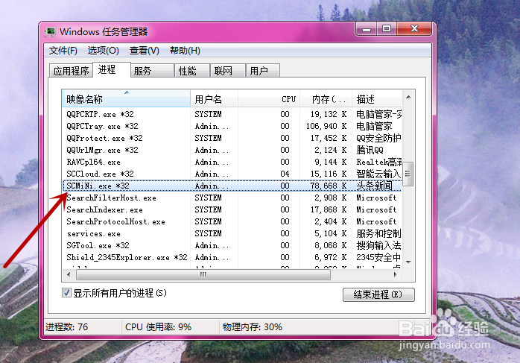Image resolution: width=520 pixels, height=363 pixels.
Task: Toggle 显示所有用户的进程 checkbox
Action: (66, 293)
